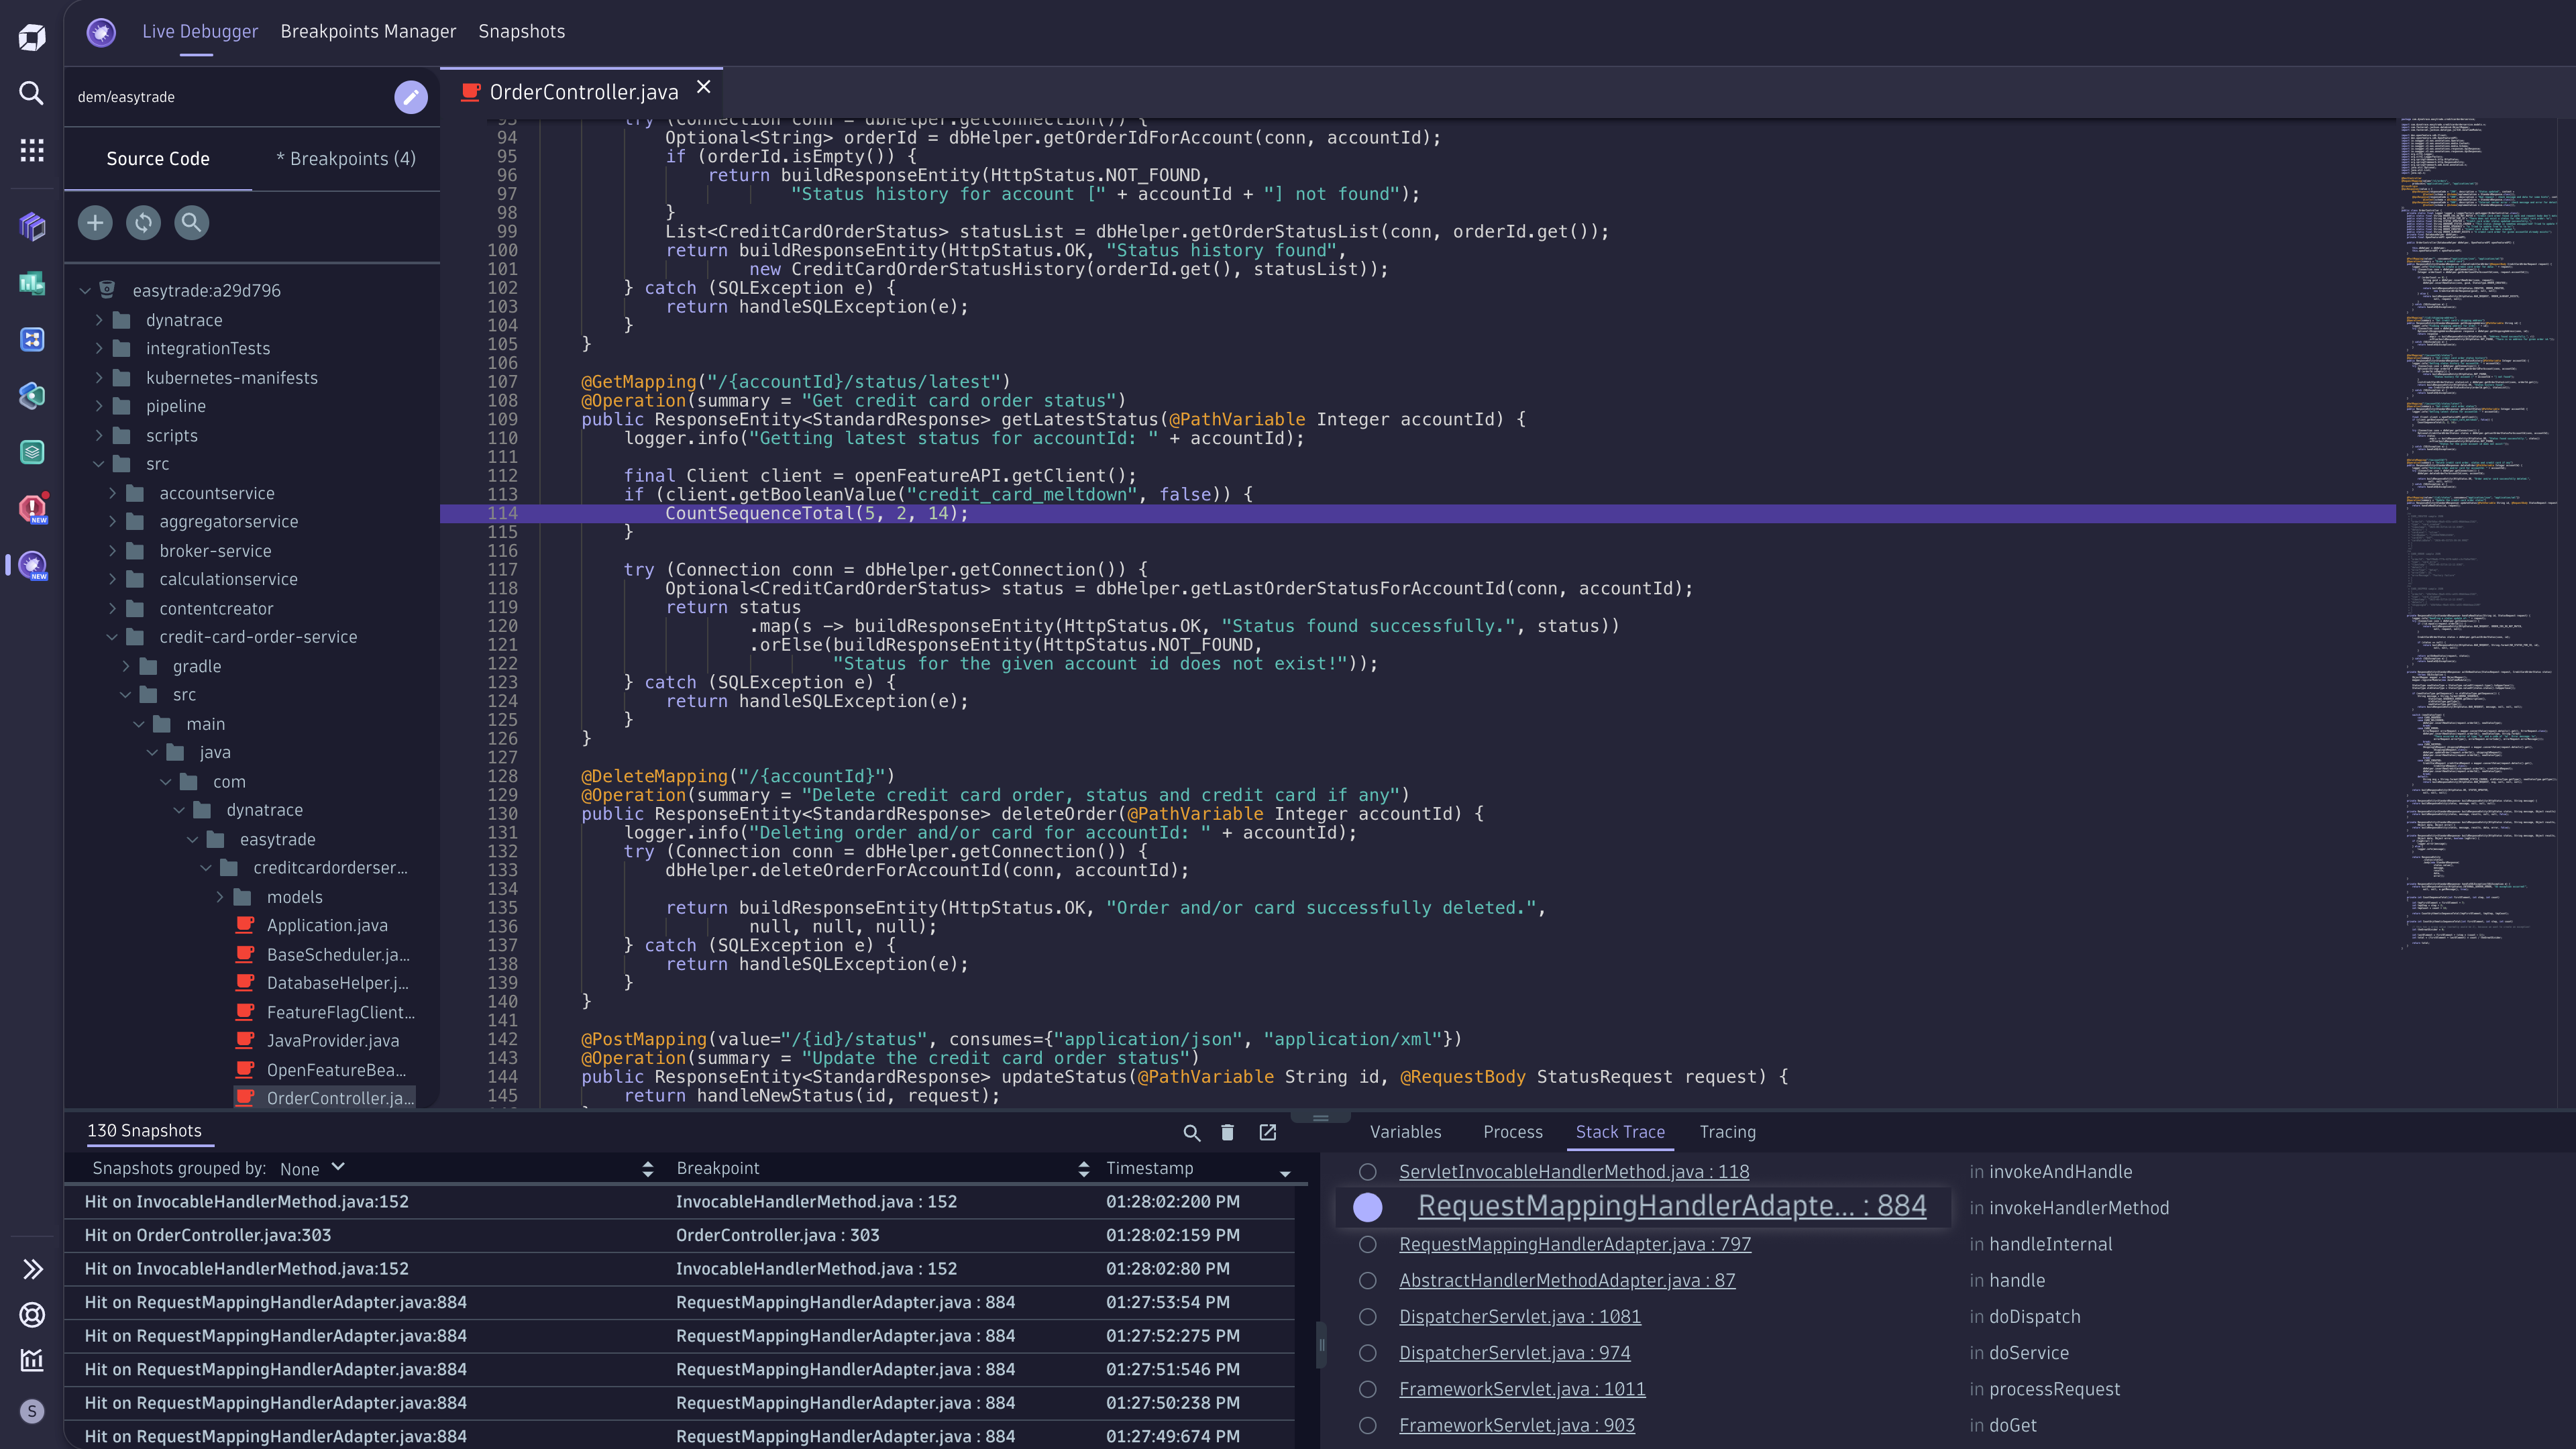Expand the dynatrace folder in the tree
Screen dimensions: 2576x1449
[99, 319]
